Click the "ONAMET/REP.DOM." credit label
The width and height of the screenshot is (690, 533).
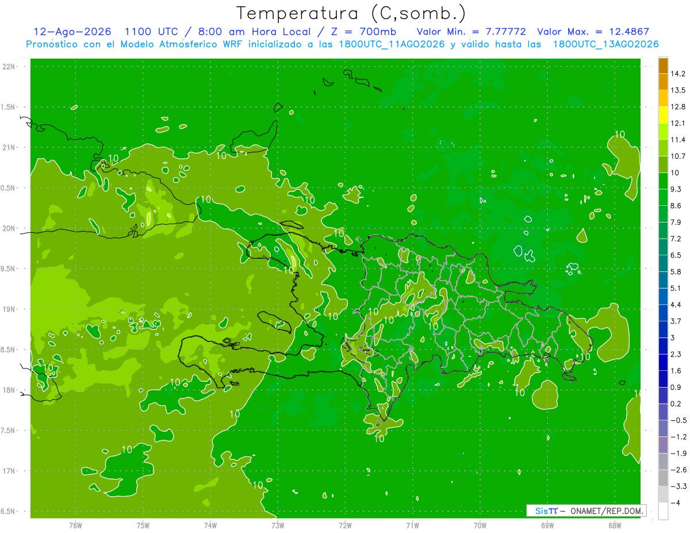point(605,511)
